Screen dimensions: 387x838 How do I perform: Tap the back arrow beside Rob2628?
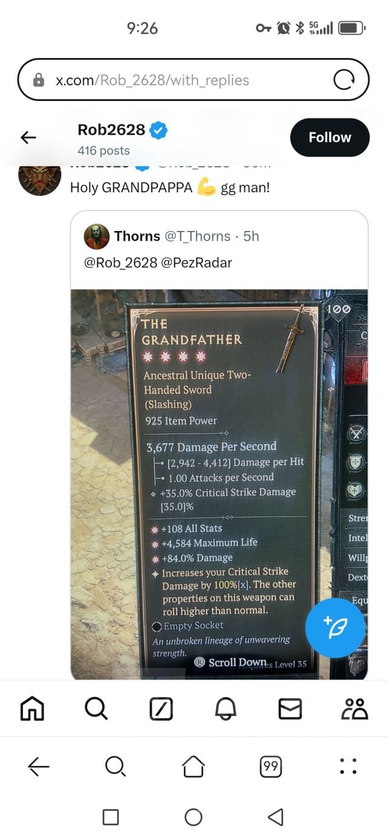click(28, 138)
